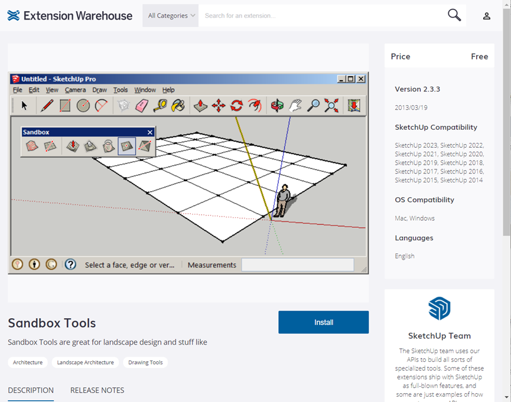Click the Sandbox Tools title text
The width and height of the screenshot is (511, 402).
point(52,323)
